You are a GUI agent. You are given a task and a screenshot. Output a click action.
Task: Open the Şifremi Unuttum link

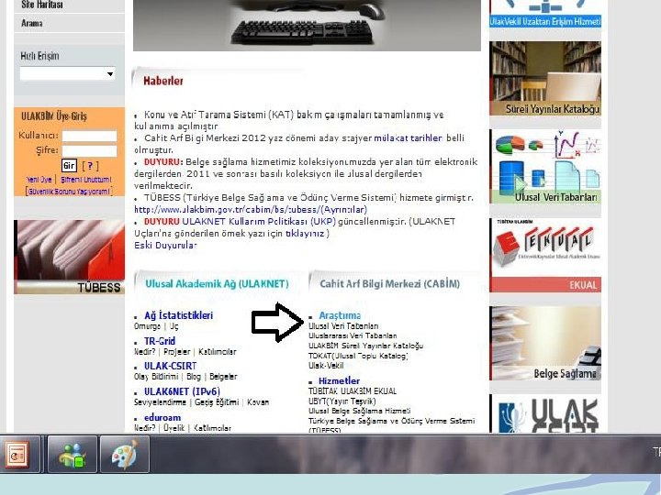(x=86, y=180)
